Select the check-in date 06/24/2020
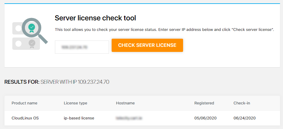 pos(245,118)
